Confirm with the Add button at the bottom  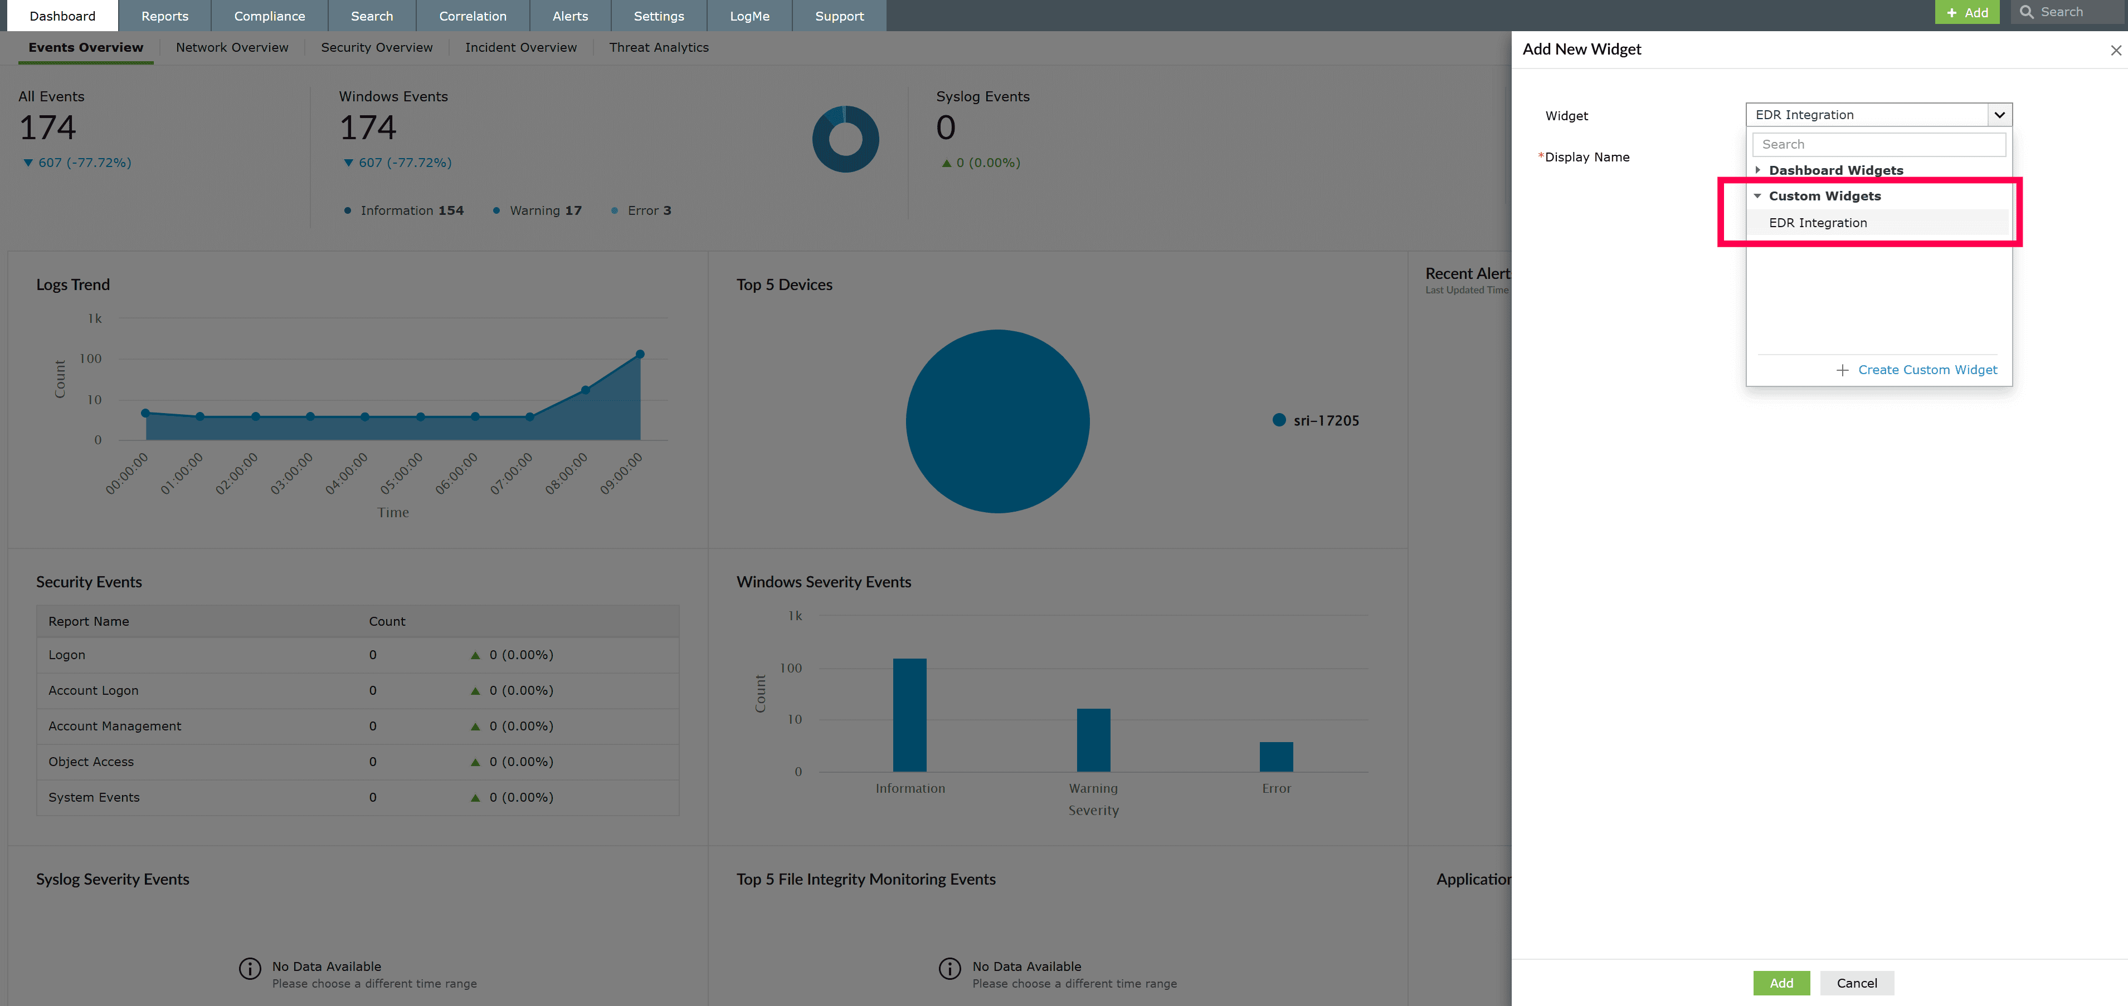point(1782,983)
